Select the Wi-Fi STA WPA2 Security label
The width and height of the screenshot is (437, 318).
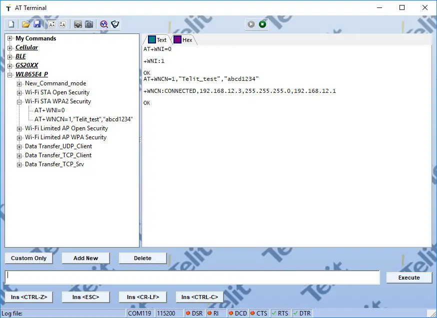[x=58, y=101]
